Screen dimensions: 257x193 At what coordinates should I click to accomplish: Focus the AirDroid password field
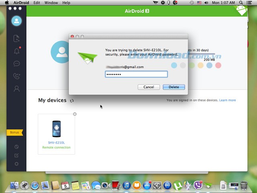[136, 74]
